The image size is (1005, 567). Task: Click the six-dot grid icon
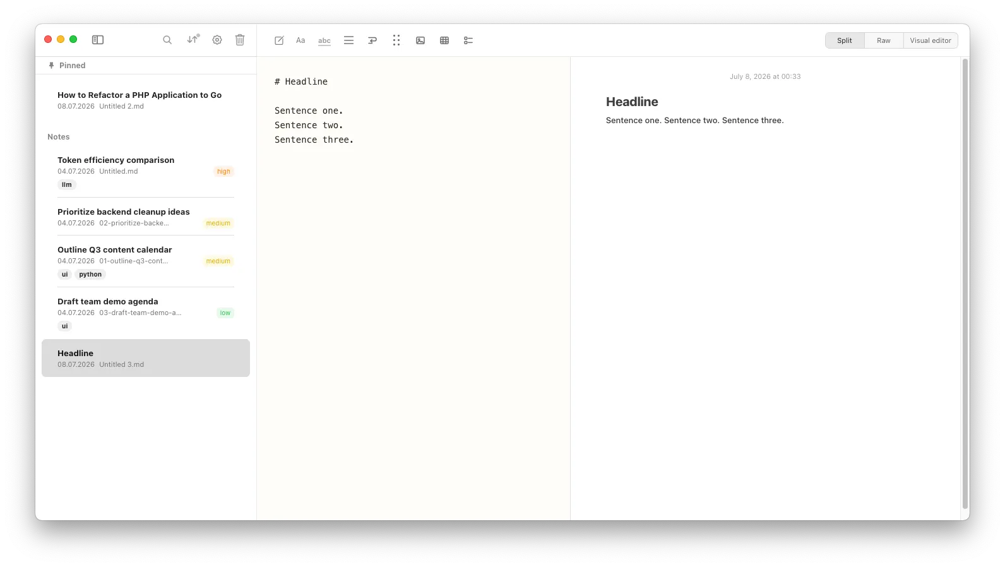396,40
